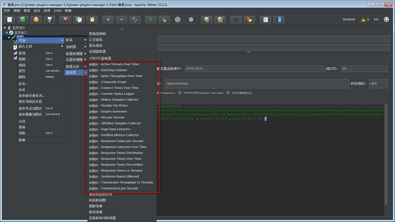
Task: Click the Clear All results icon
Action: (220, 20)
